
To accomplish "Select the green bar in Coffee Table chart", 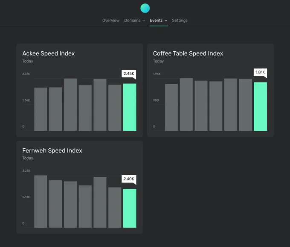I will [261, 106].
